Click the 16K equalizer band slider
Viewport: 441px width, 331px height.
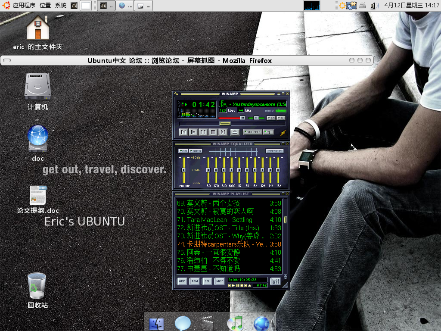tap(278, 170)
